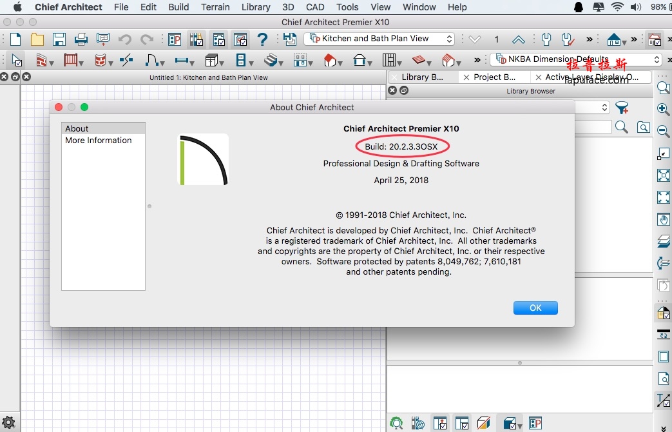Click the New Plan document icon
The height and width of the screenshot is (432, 672).
[x=15, y=39]
